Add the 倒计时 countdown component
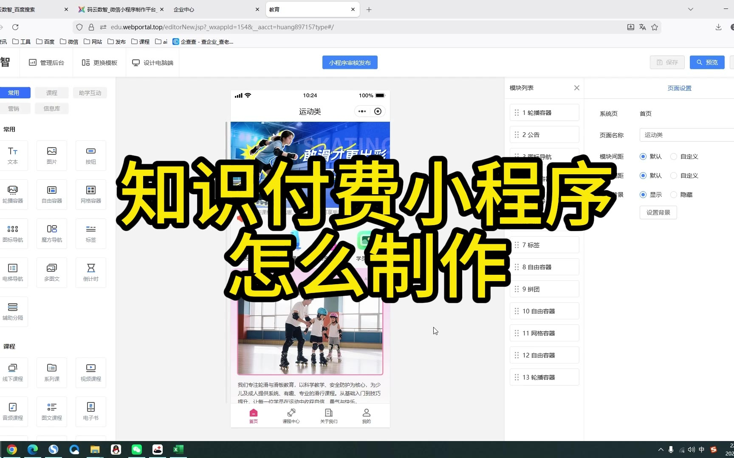Screen dimensions: 734x458 (90, 272)
